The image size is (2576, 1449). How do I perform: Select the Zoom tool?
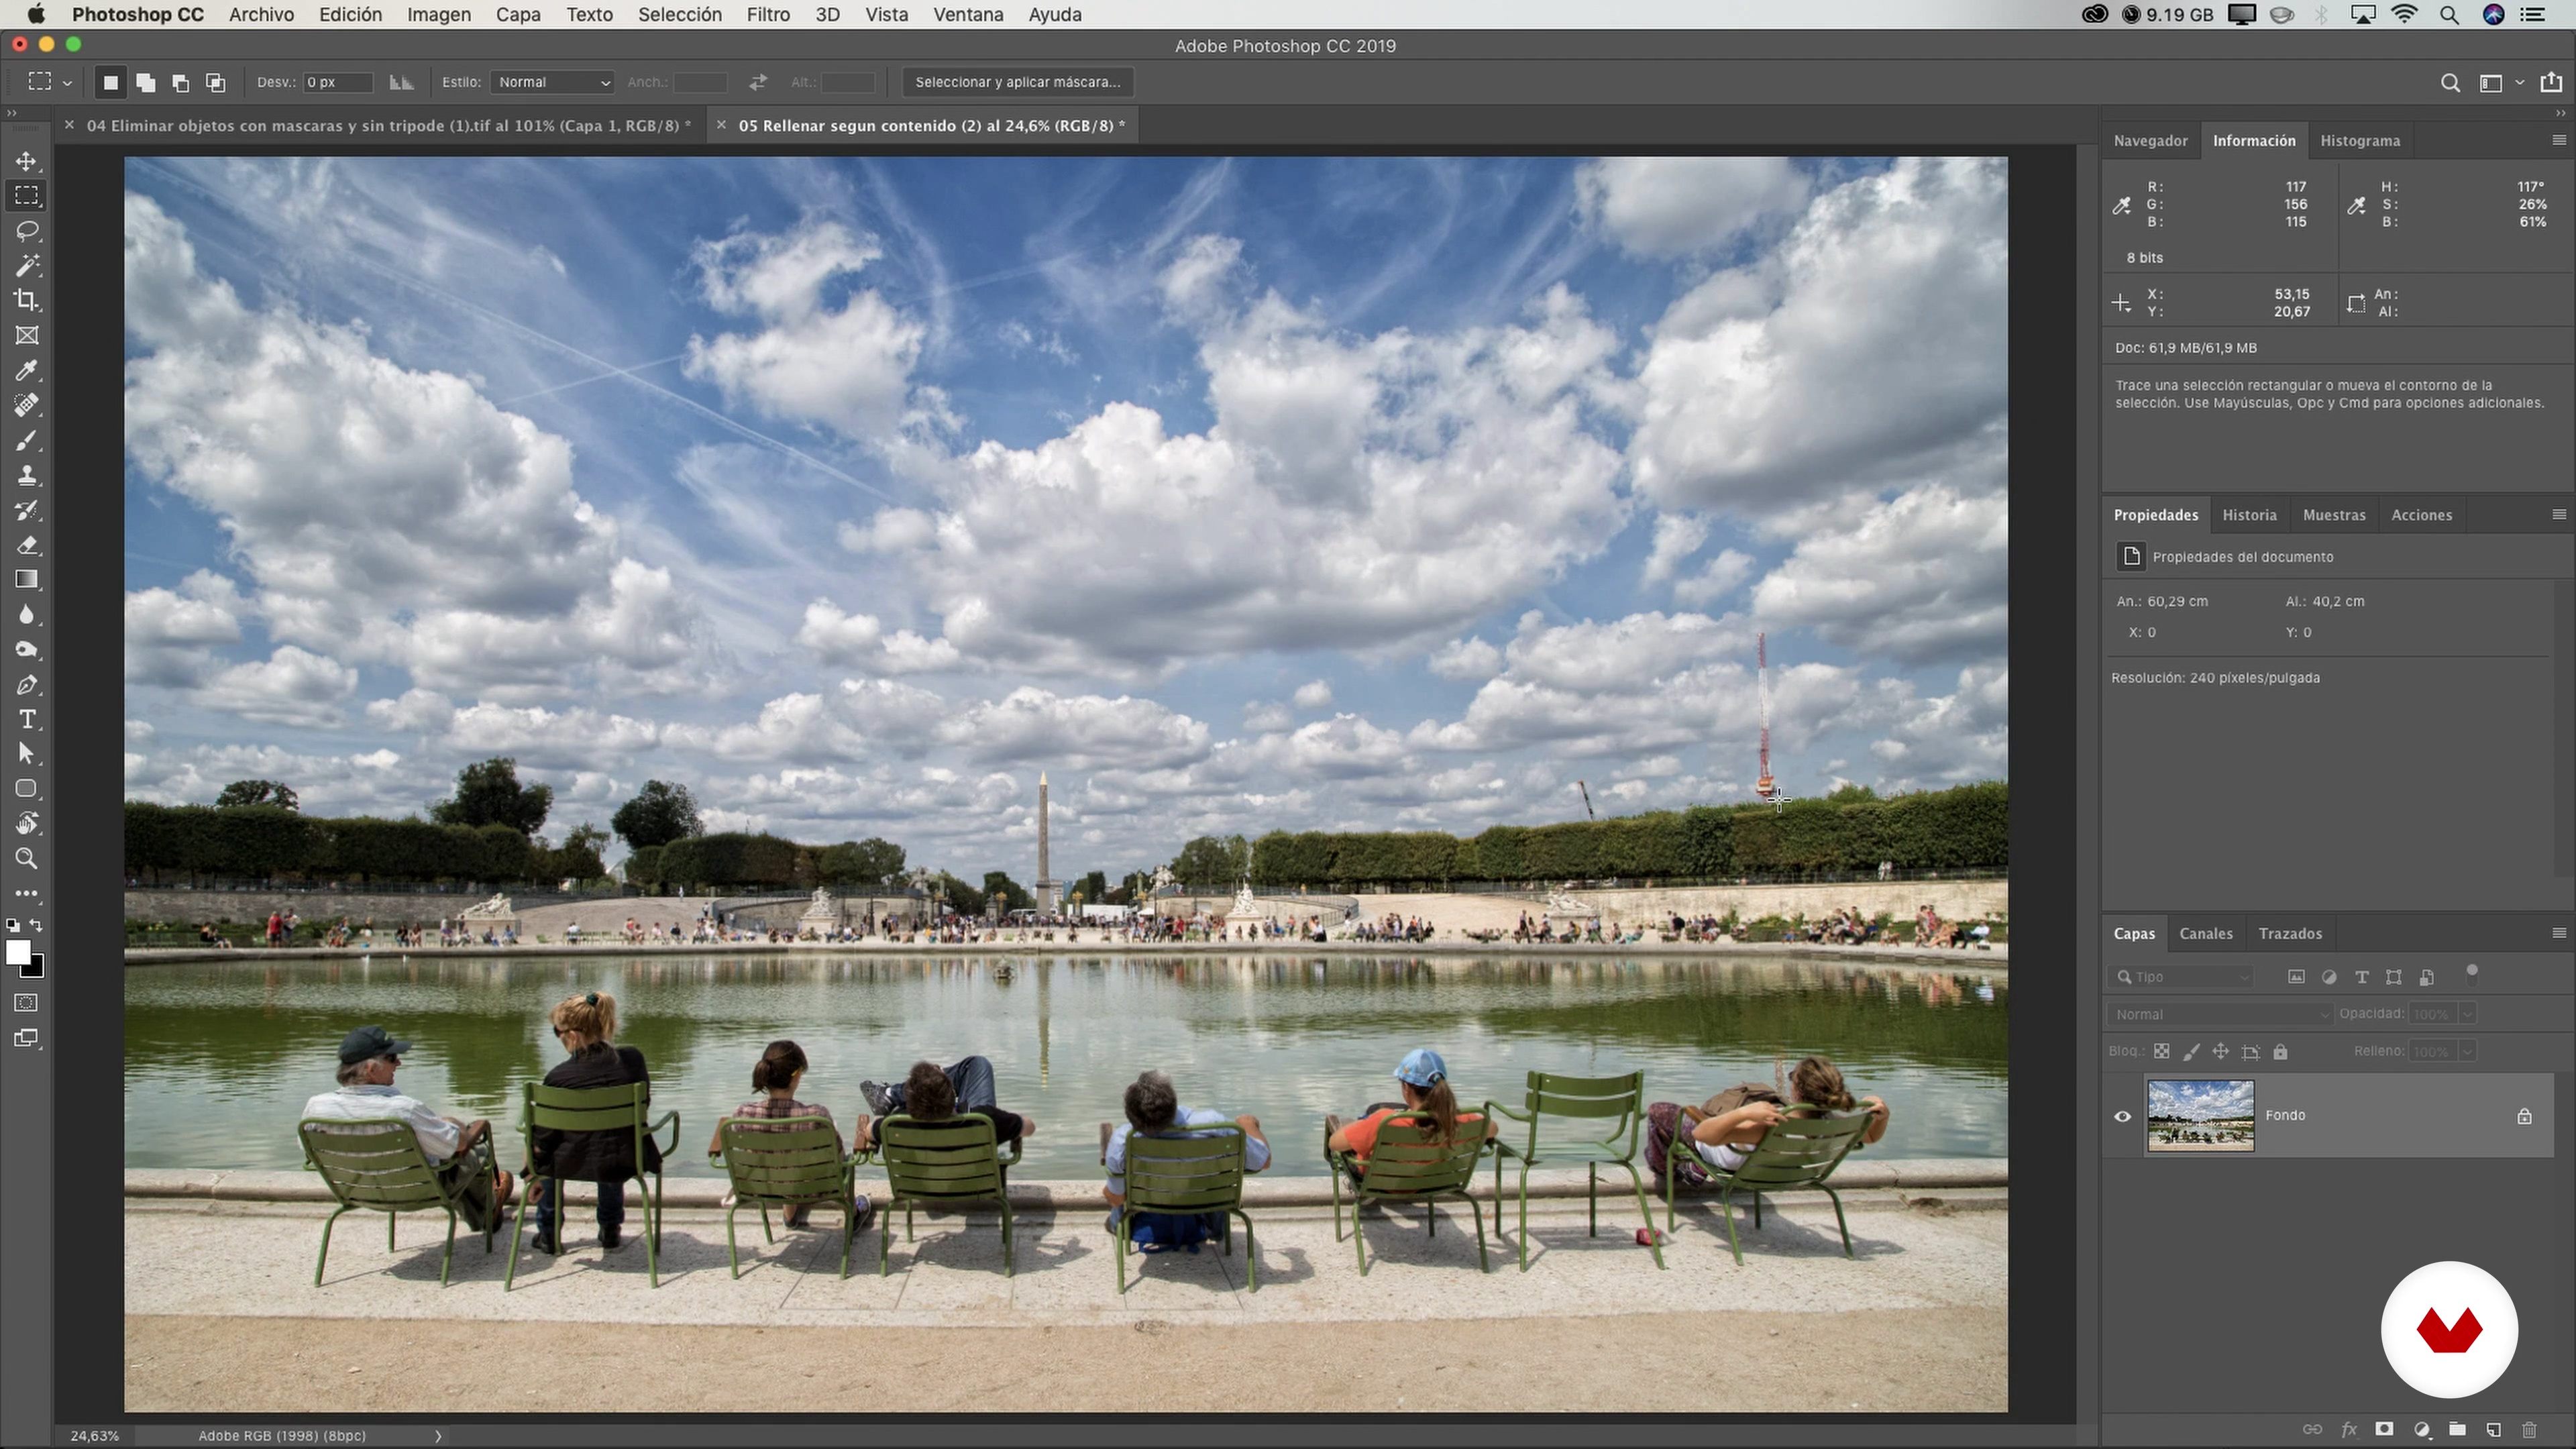point(27,859)
